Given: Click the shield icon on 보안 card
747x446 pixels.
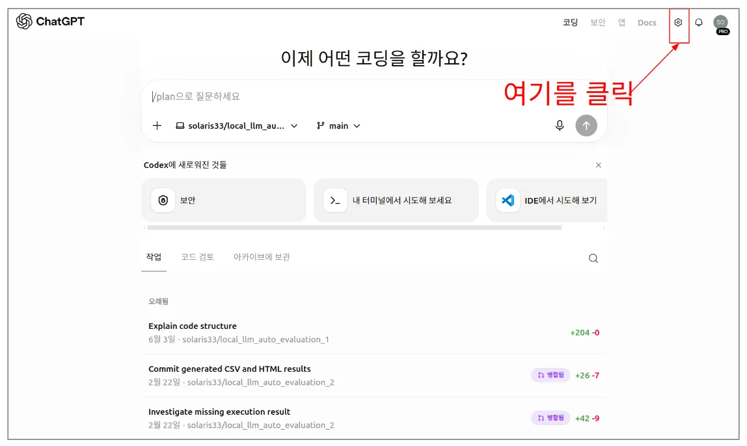Looking at the screenshot, I should 163,200.
